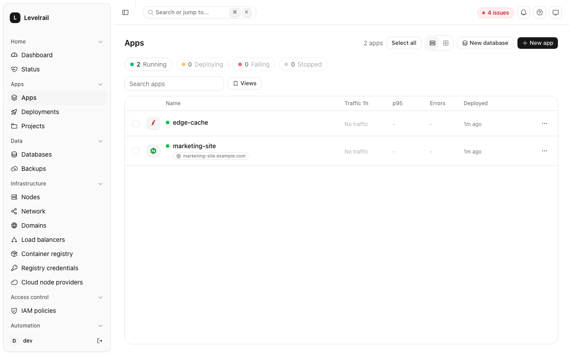The width and height of the screenshot is (569, 355).
Task: Click the New database button
Action: [485, 43]
